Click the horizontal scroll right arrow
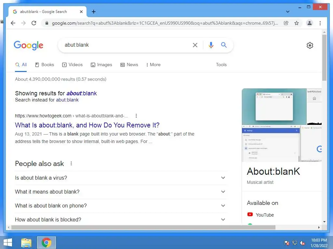333x249 pixels. (x=319, y=228)
